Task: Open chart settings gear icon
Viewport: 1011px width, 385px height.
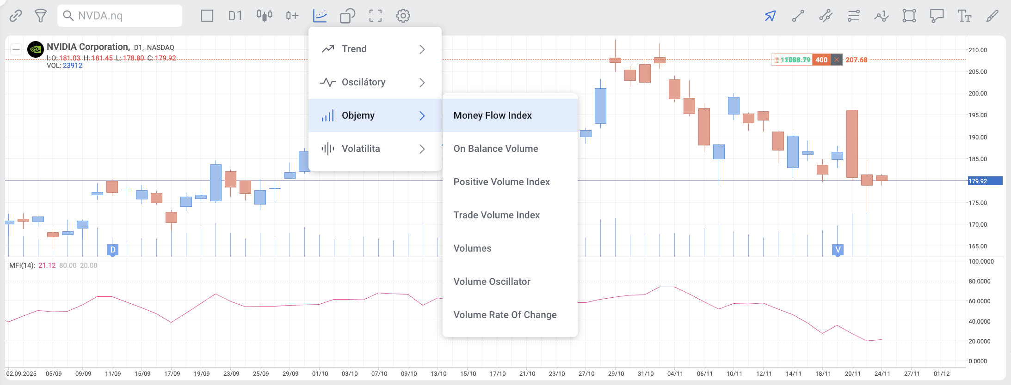Action: 403,16
